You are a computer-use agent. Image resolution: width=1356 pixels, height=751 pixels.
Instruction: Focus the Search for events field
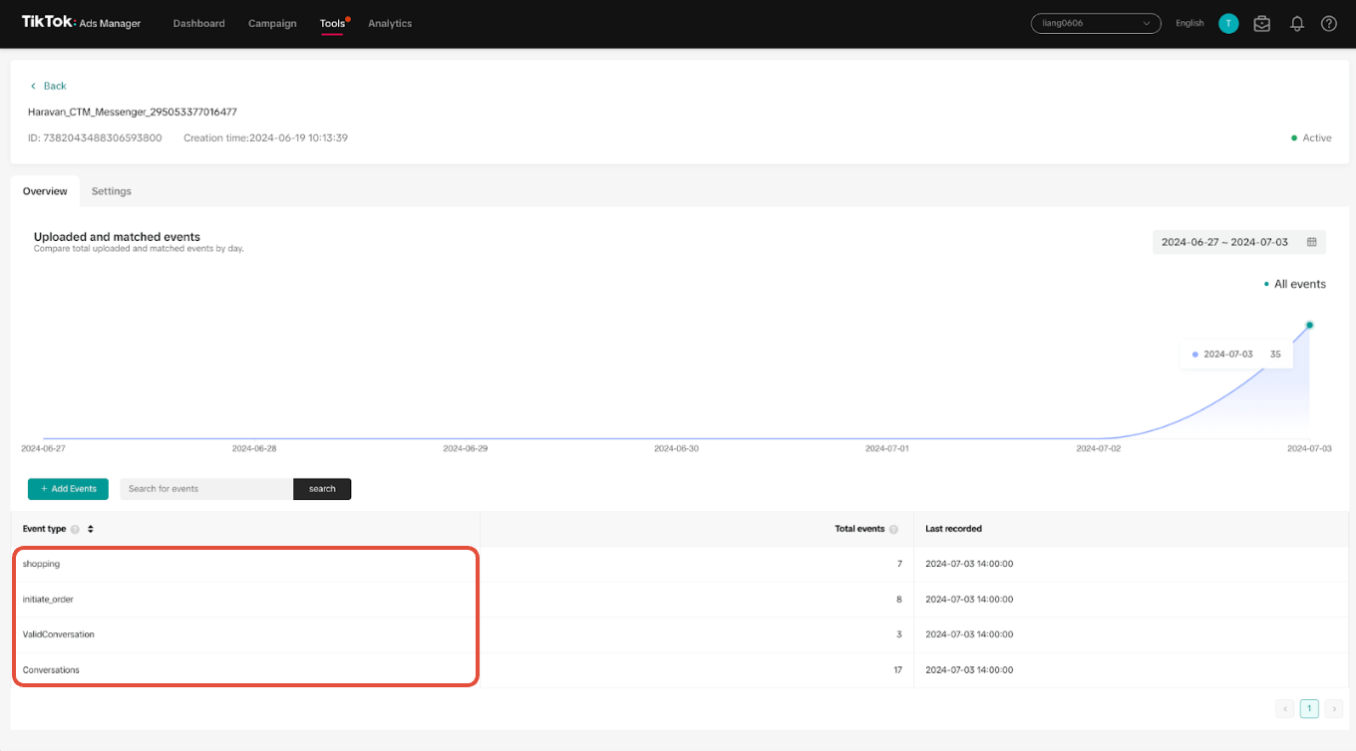pos(206,489)
